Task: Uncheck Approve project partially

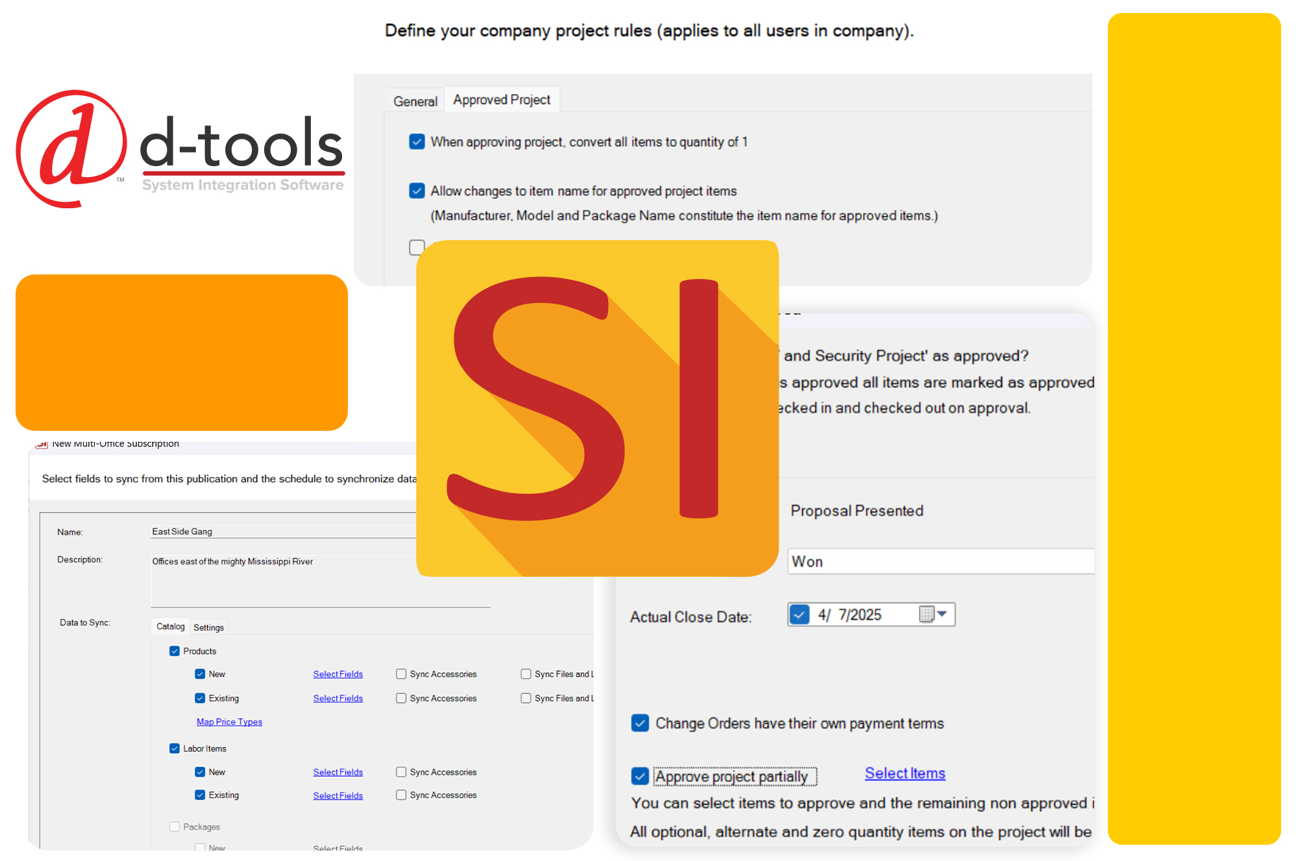Action: pyautogui.click(x=640, y=776)
